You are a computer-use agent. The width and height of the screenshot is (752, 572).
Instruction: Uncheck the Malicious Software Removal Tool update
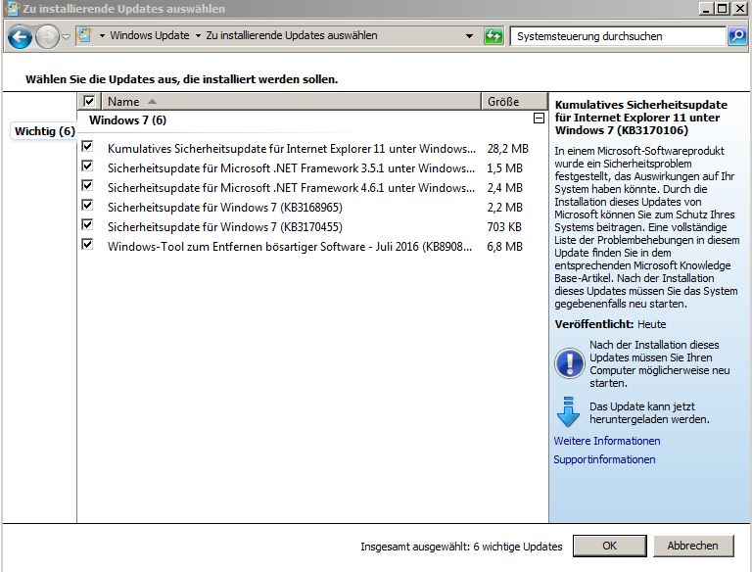pos(87,244)
